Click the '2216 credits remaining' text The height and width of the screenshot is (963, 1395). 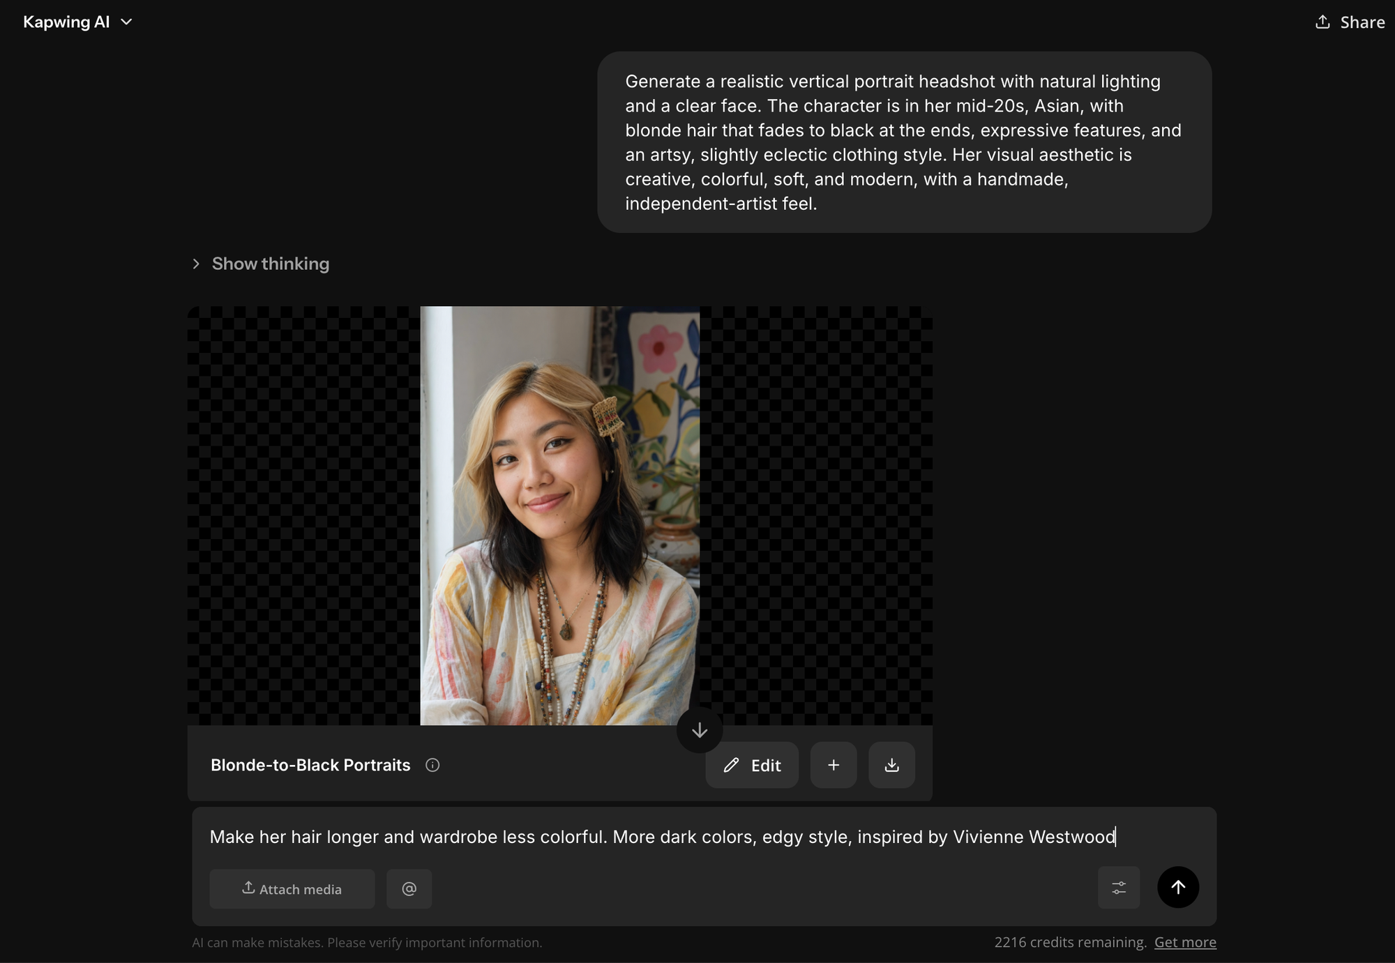1070,942
